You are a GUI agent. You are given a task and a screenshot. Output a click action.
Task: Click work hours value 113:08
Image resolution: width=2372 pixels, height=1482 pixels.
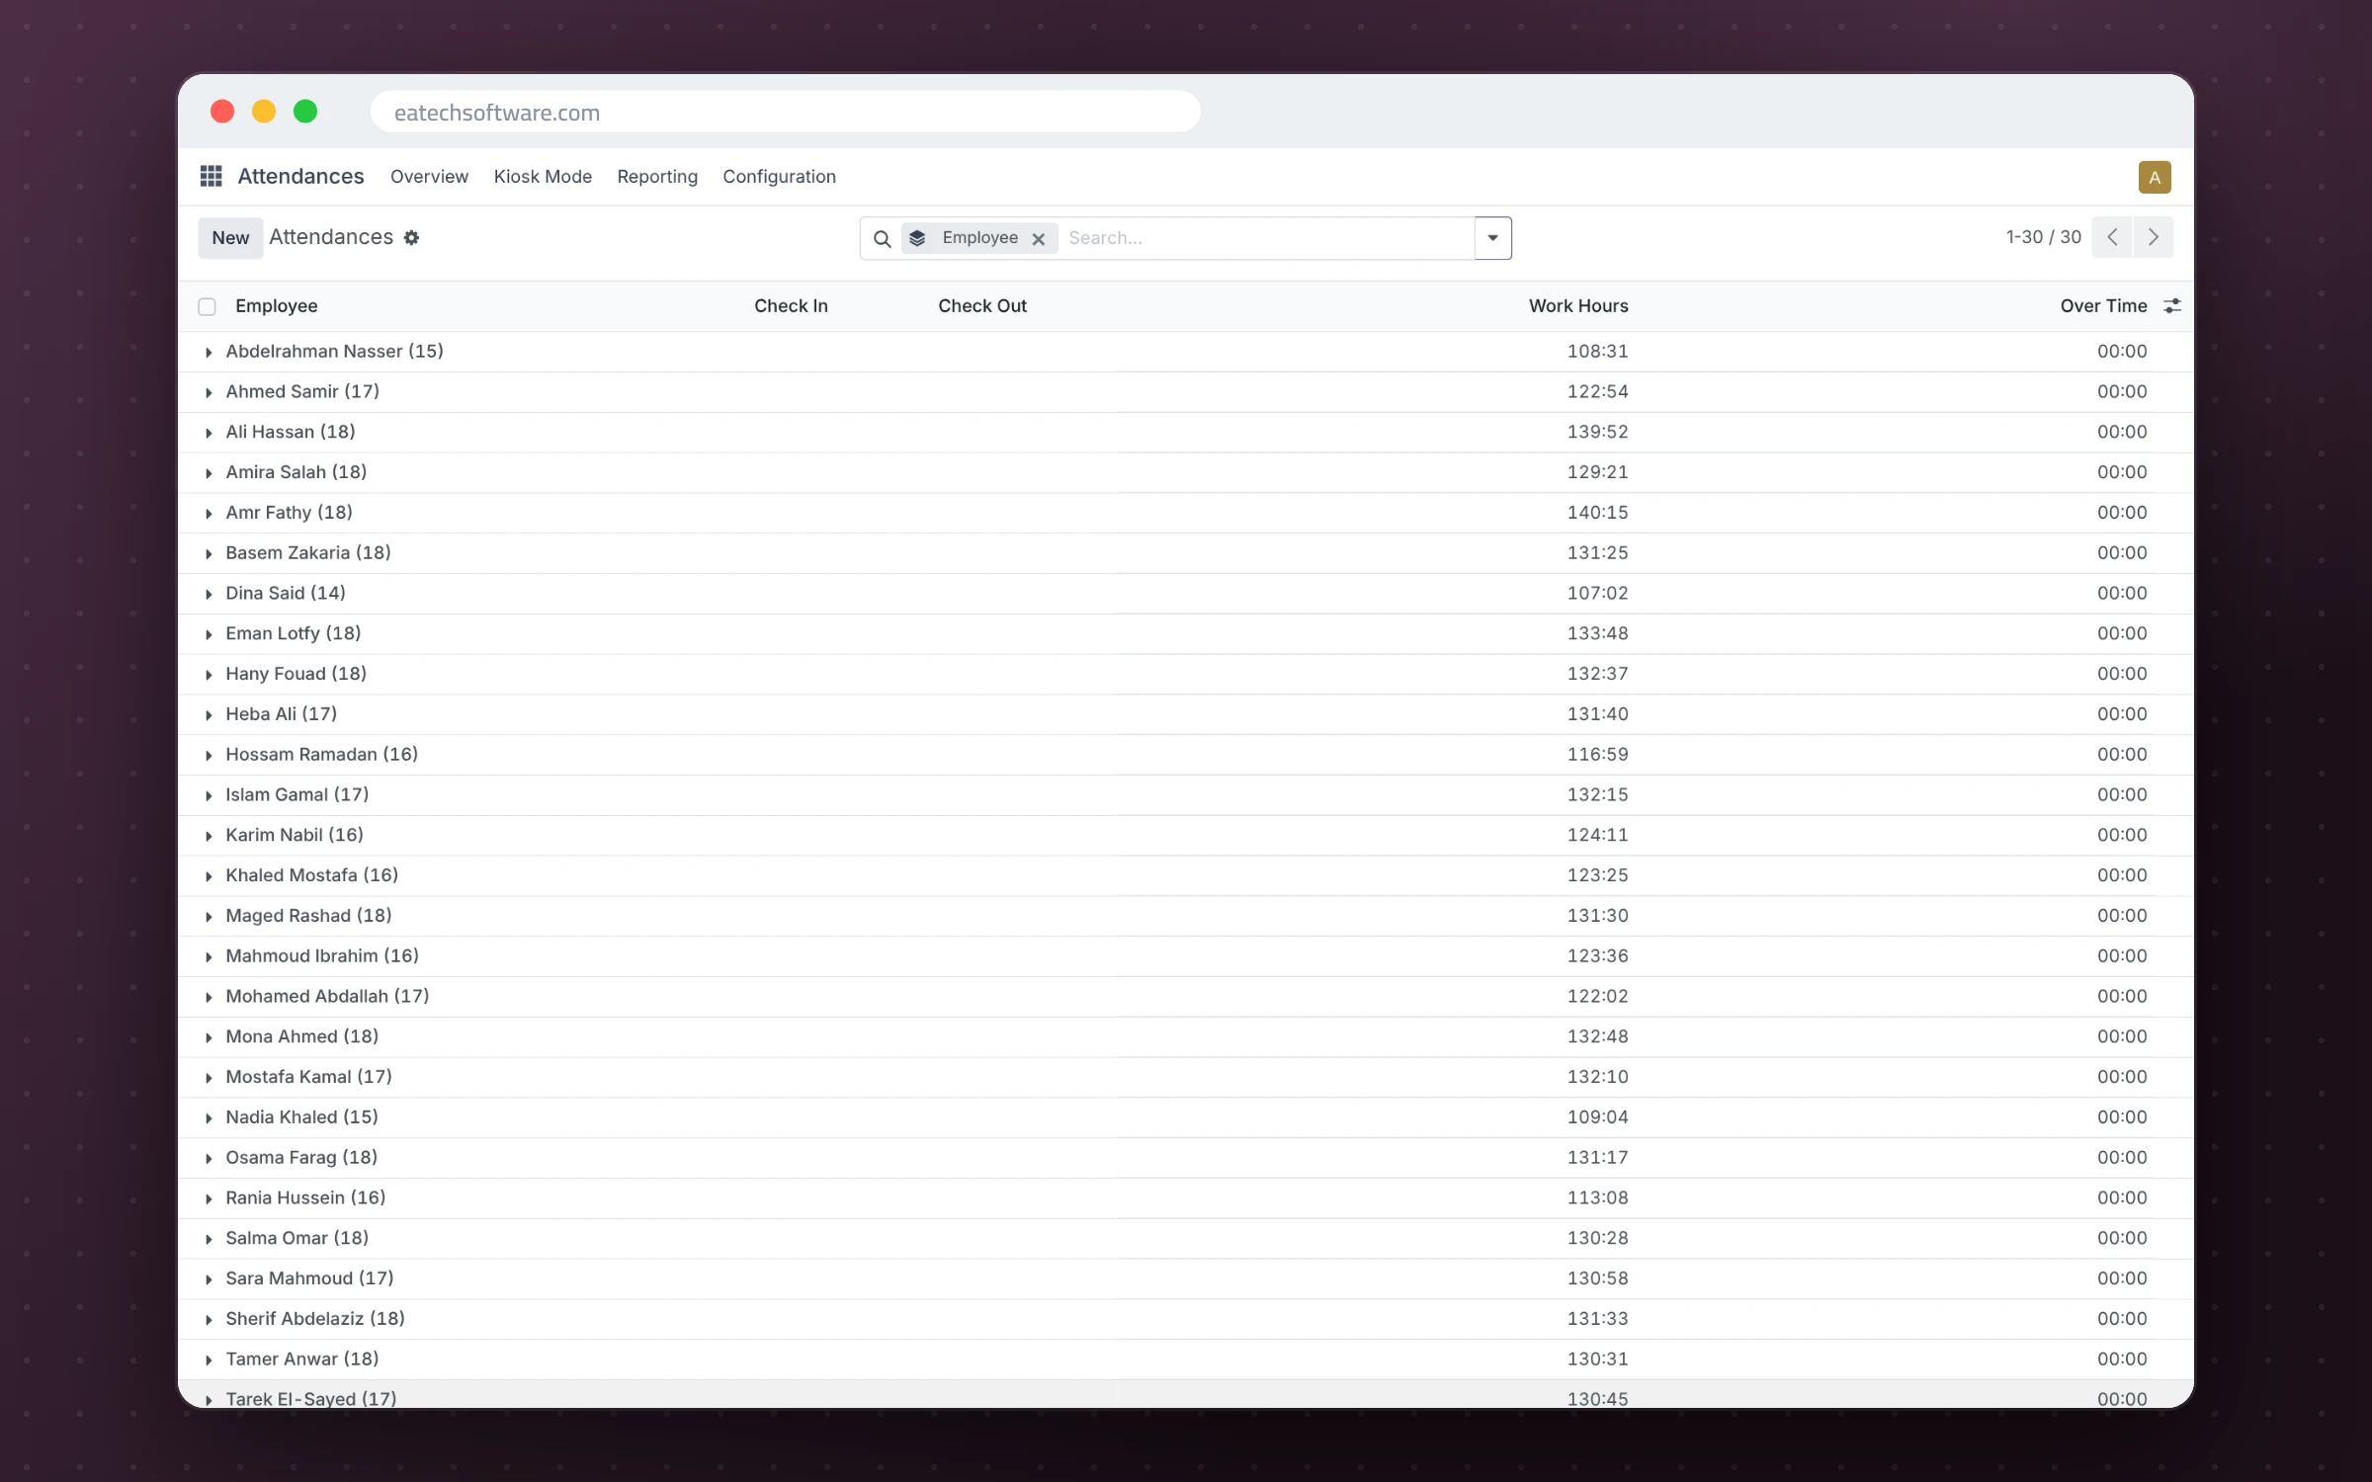tap(1597, 1197)
